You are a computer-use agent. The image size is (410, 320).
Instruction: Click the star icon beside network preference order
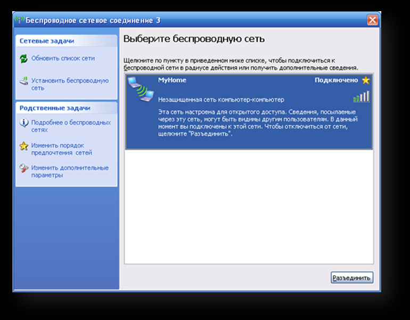point(23,146)
